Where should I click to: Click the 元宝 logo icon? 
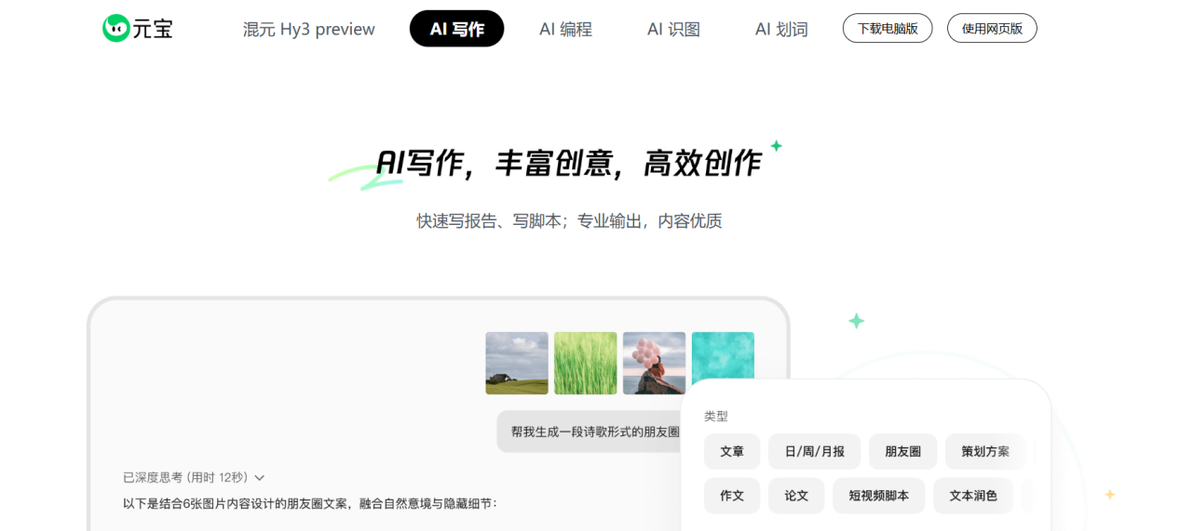point(115,28)
